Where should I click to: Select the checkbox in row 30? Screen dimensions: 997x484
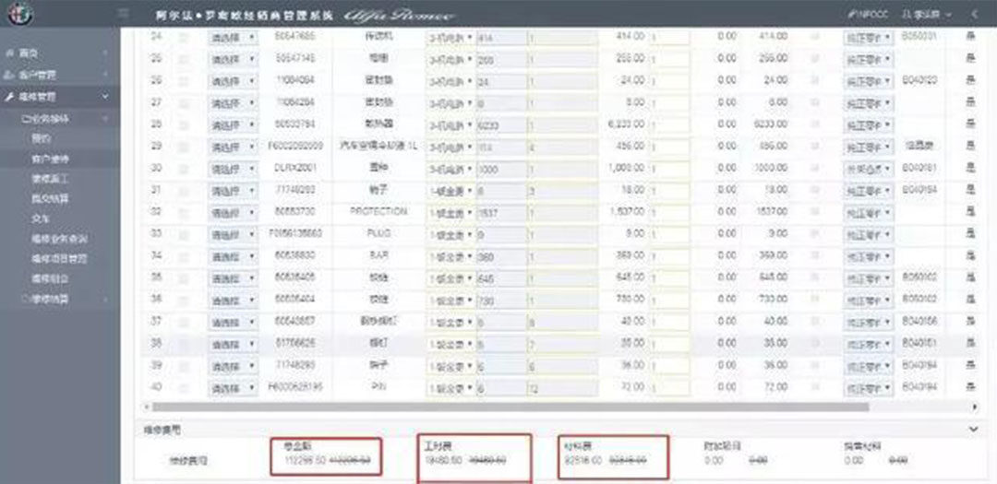tap(184, 169)
